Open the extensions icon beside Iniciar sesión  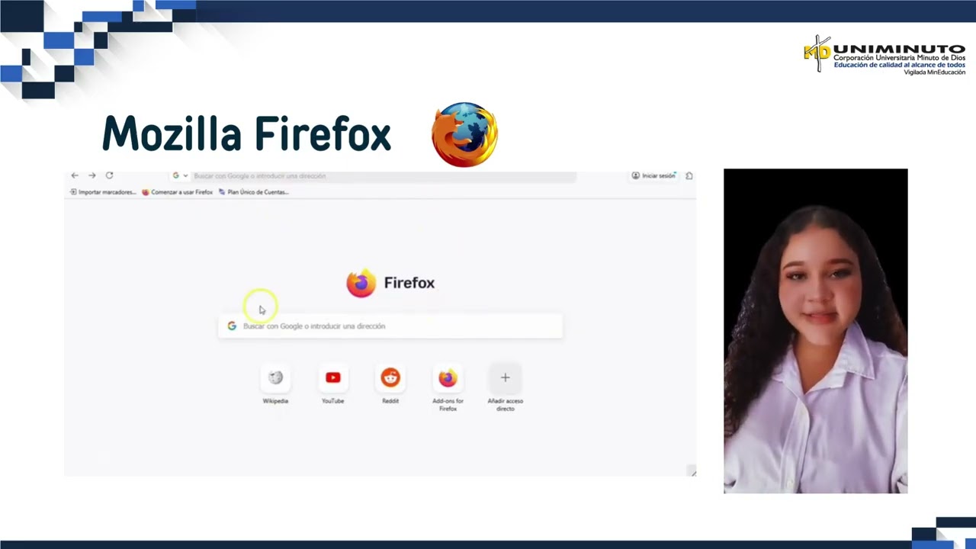coord(689,176)
